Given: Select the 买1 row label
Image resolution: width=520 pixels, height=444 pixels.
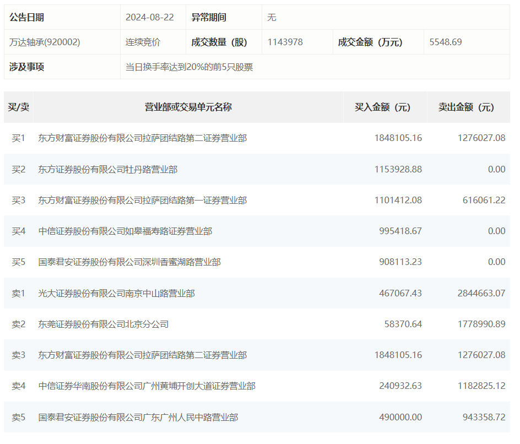Looking at the screenshot, I should (19, 138).
